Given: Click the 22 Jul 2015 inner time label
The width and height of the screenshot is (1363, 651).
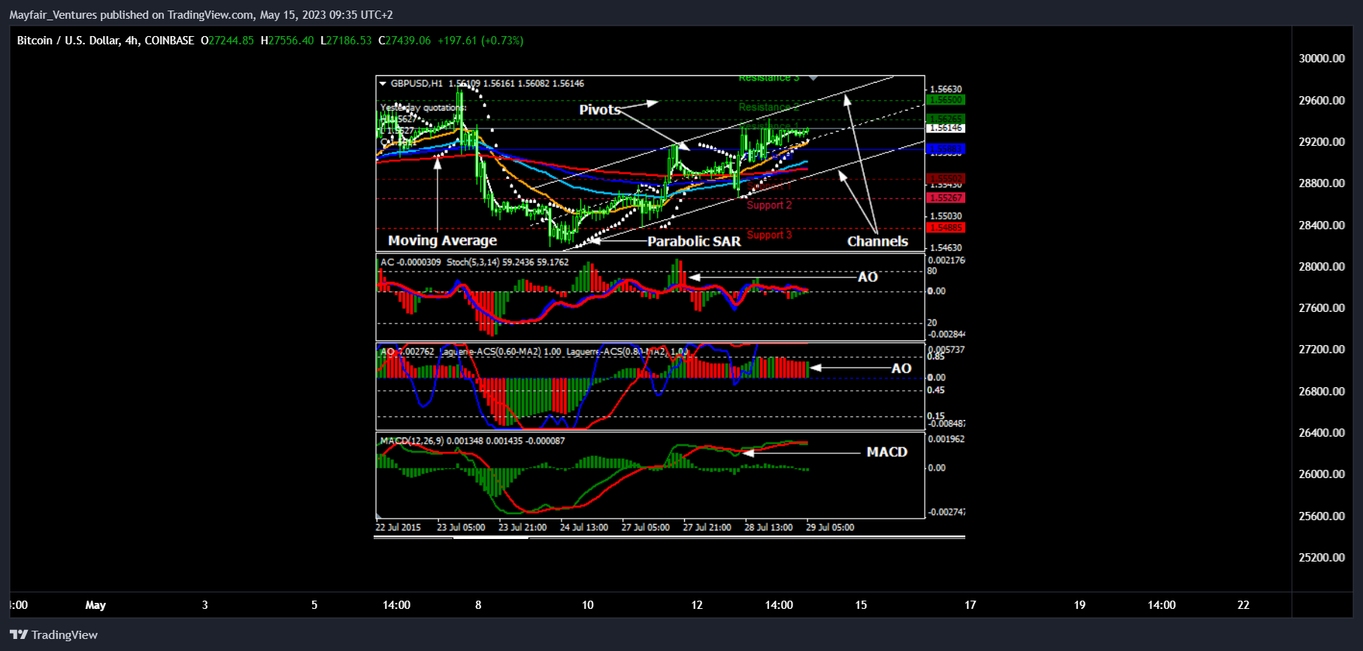Looking at the screenshot, I should (x=398, y=528).
